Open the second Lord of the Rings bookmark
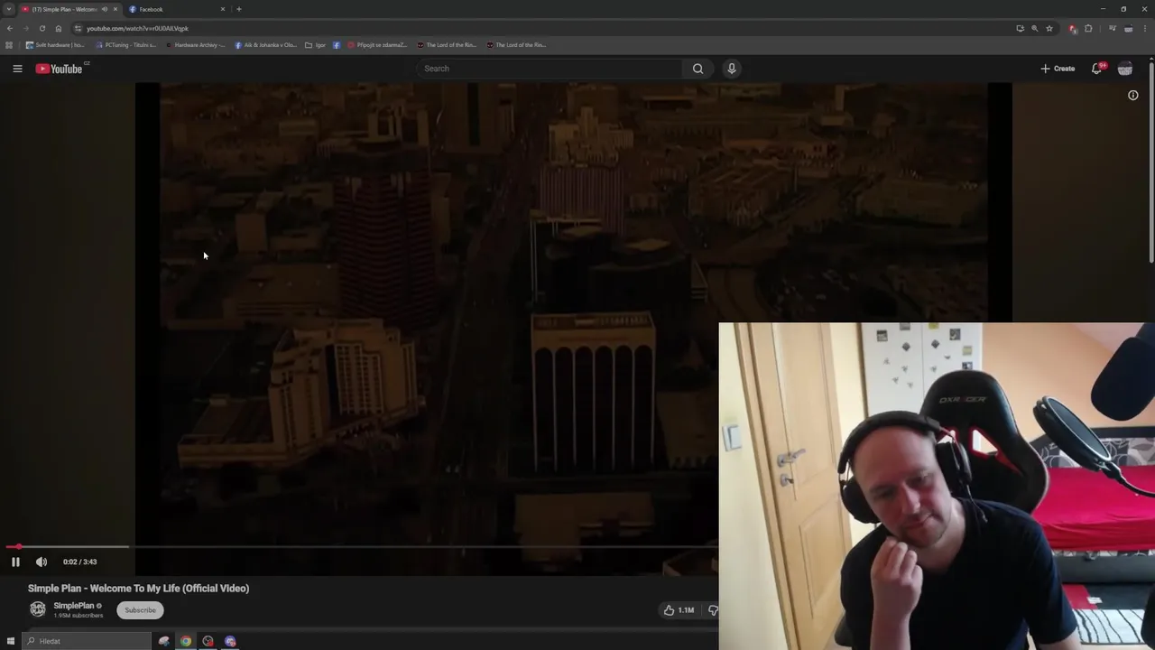The width and height of the screenshot is (1155, 650). [516, 45]
